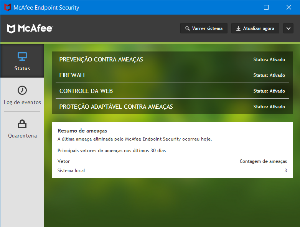Expand the actions dropdown chevron in header
The width and height of the screenshot is (300, 227).
288,28
